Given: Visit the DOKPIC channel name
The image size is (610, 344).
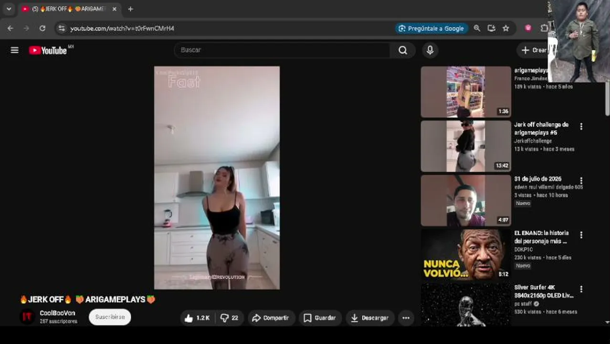Looking at the screenshot, I should tap(523, 249).
